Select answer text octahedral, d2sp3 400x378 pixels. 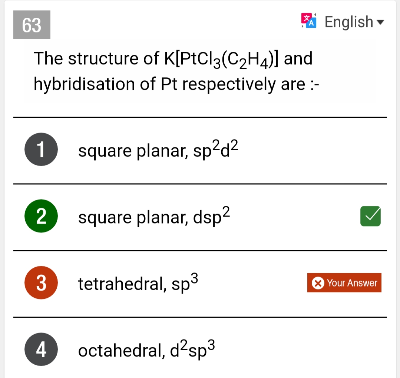click(146, 349)
